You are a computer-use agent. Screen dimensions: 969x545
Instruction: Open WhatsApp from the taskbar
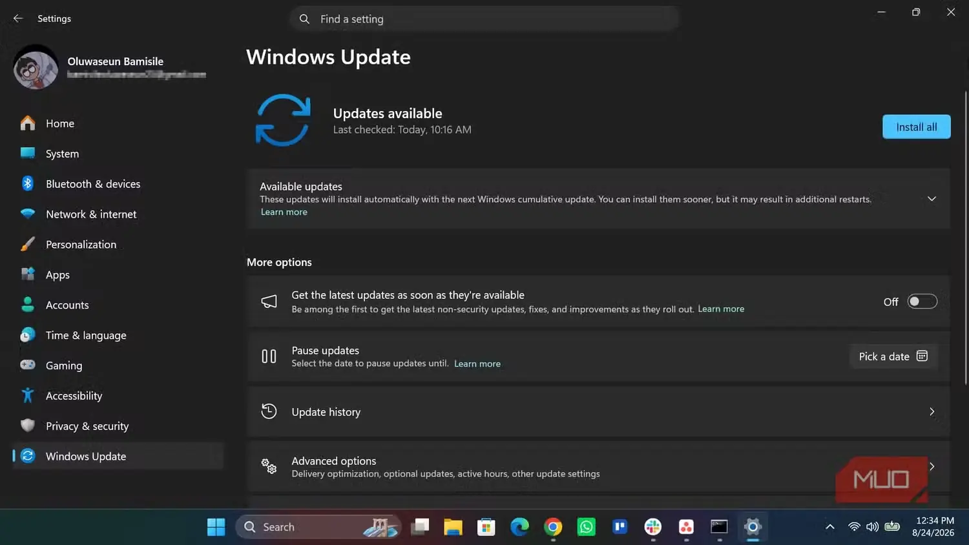coord(587,528)
